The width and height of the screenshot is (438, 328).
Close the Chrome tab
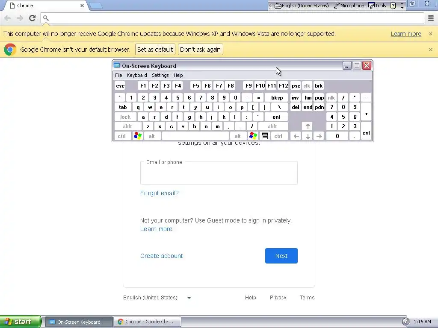(82, 6)
